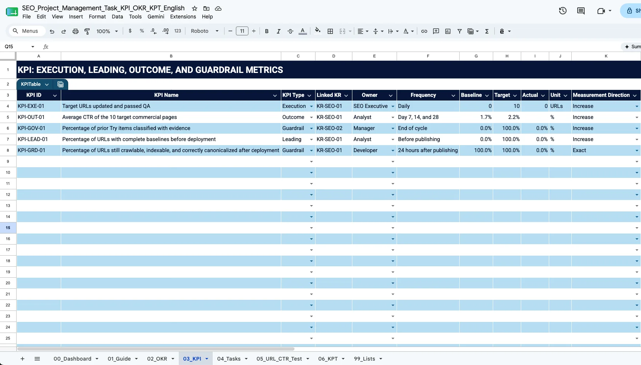The width and height of the screenshot is (641, 365).
Task: Format as percent
Action: 142,31
